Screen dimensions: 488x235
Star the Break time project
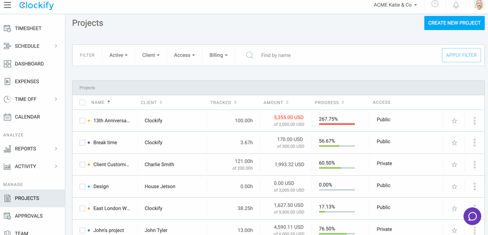[455, 143]
